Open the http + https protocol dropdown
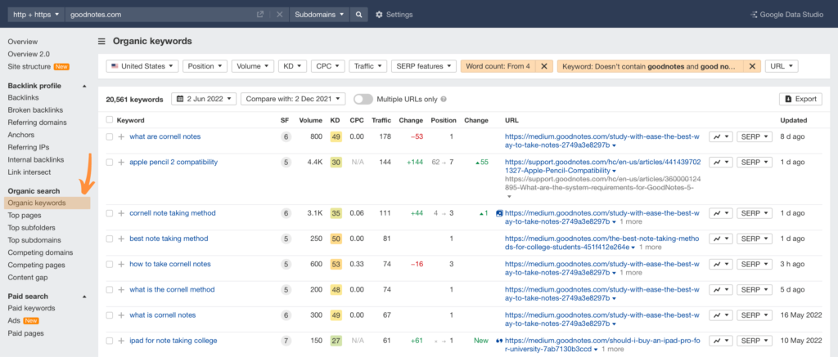Screen dimensions: 838x357 (36, 15)
